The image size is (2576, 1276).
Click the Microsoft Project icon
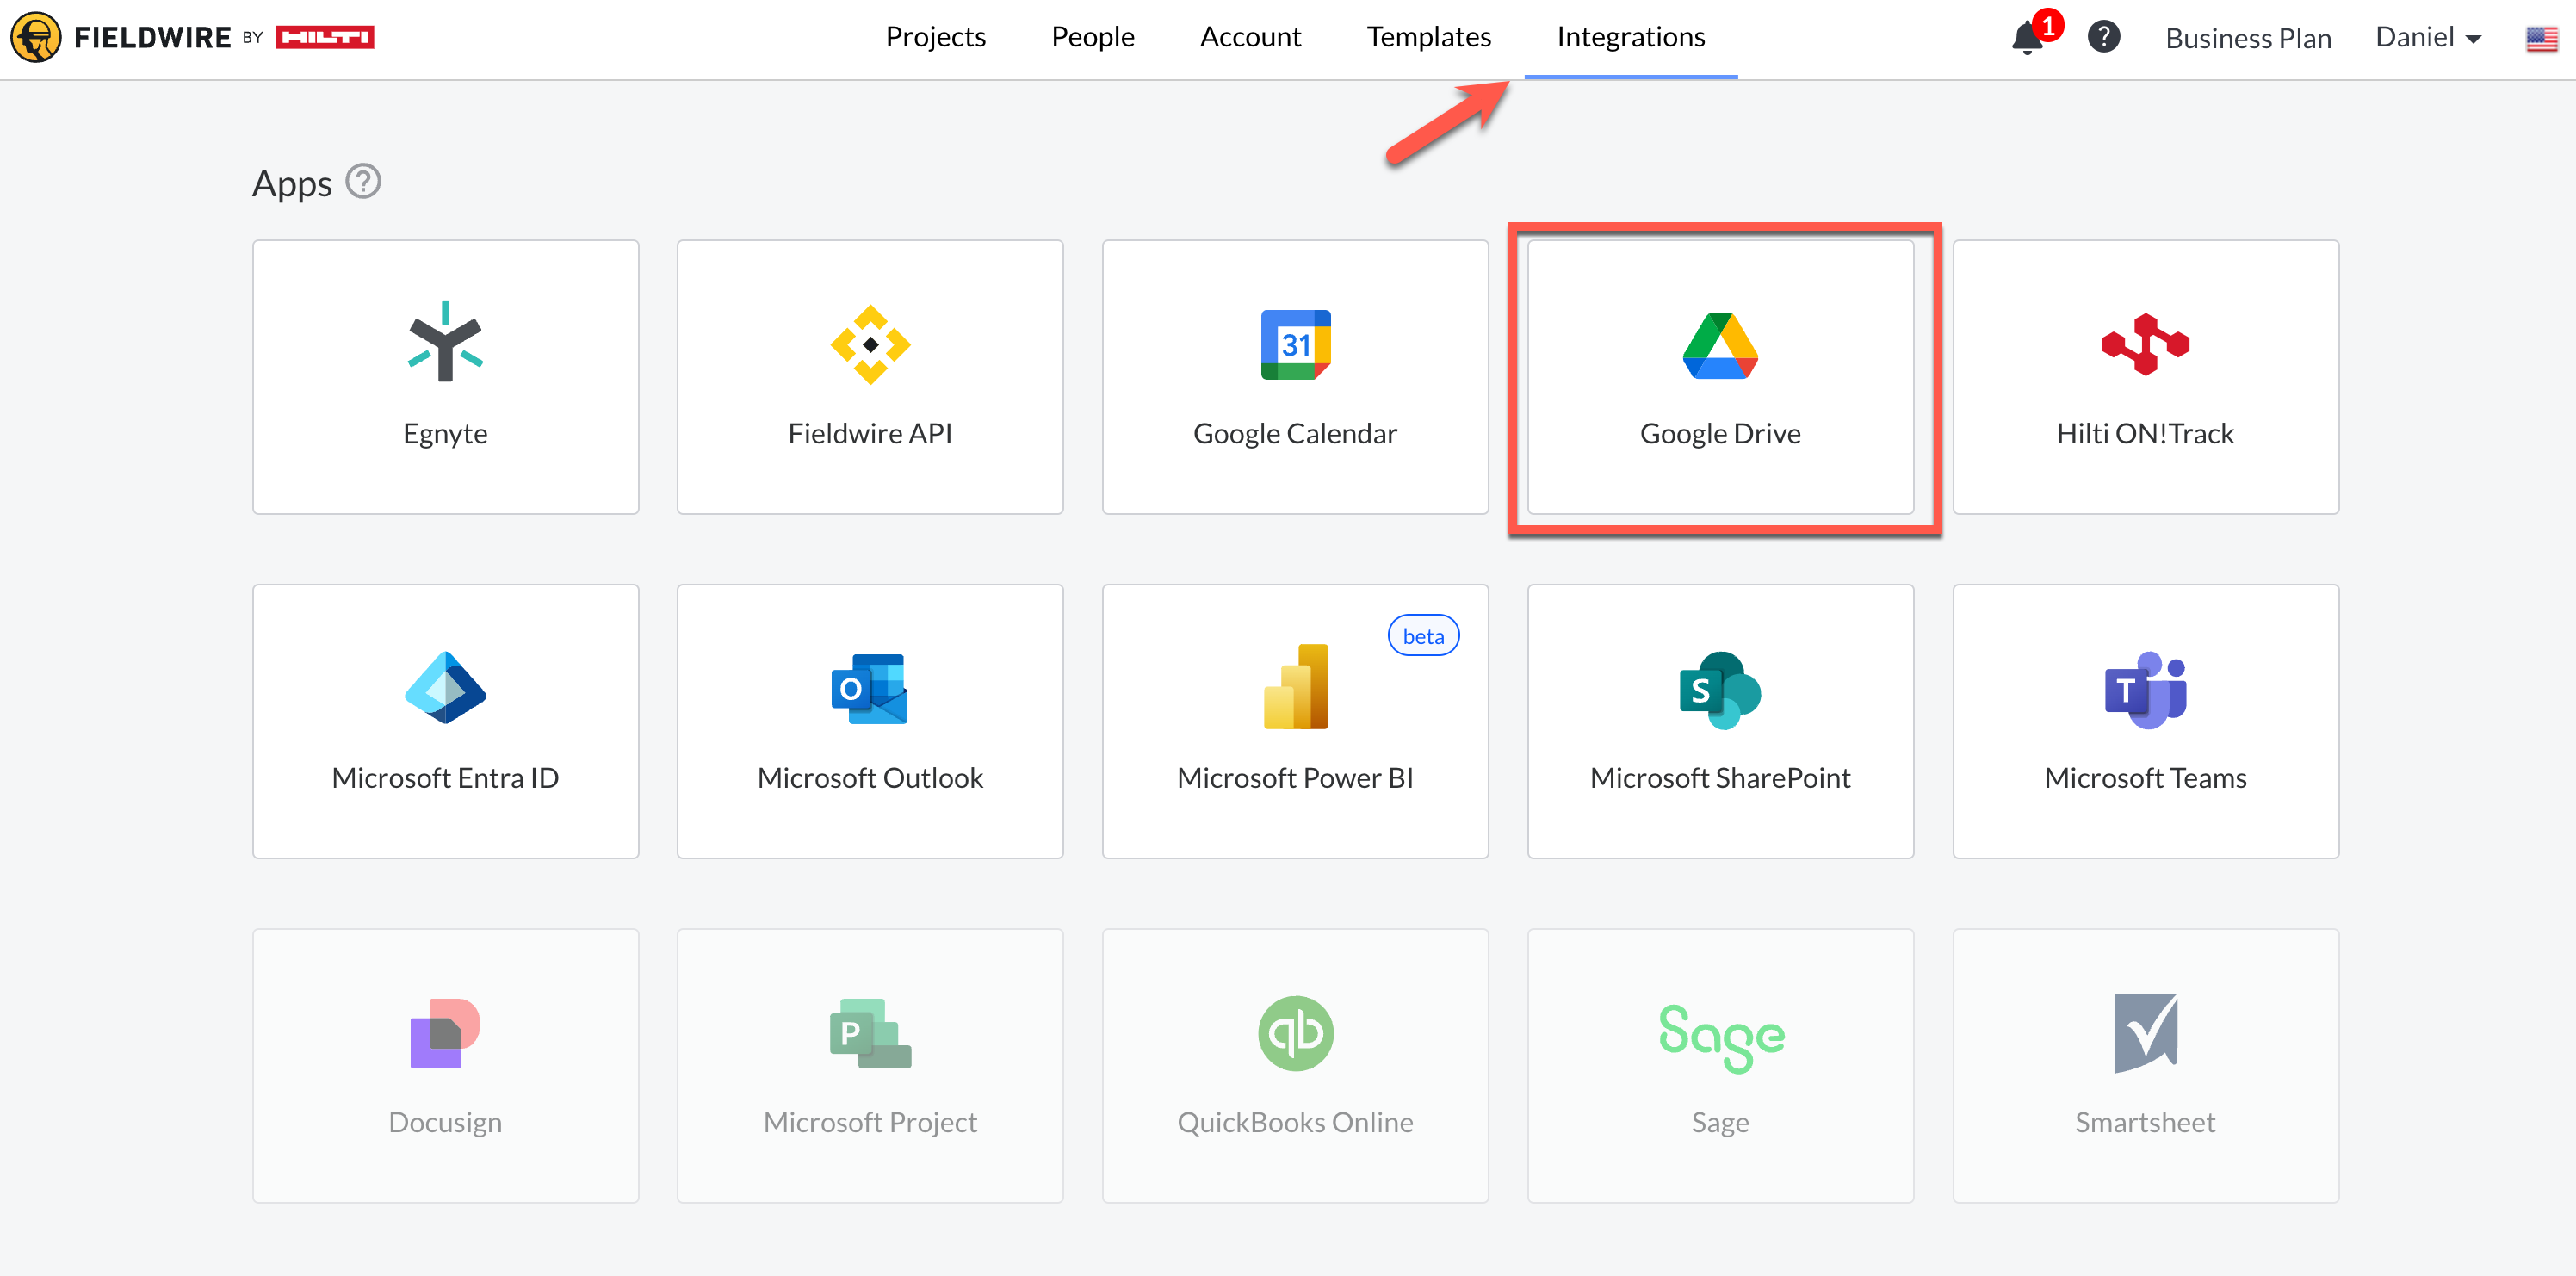870,1033
